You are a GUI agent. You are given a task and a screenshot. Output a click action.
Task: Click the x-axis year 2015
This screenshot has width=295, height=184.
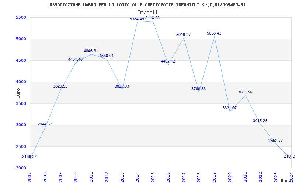(x=153, y=177)
